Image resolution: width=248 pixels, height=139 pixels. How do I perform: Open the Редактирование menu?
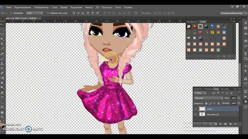[x=22, y=7]
